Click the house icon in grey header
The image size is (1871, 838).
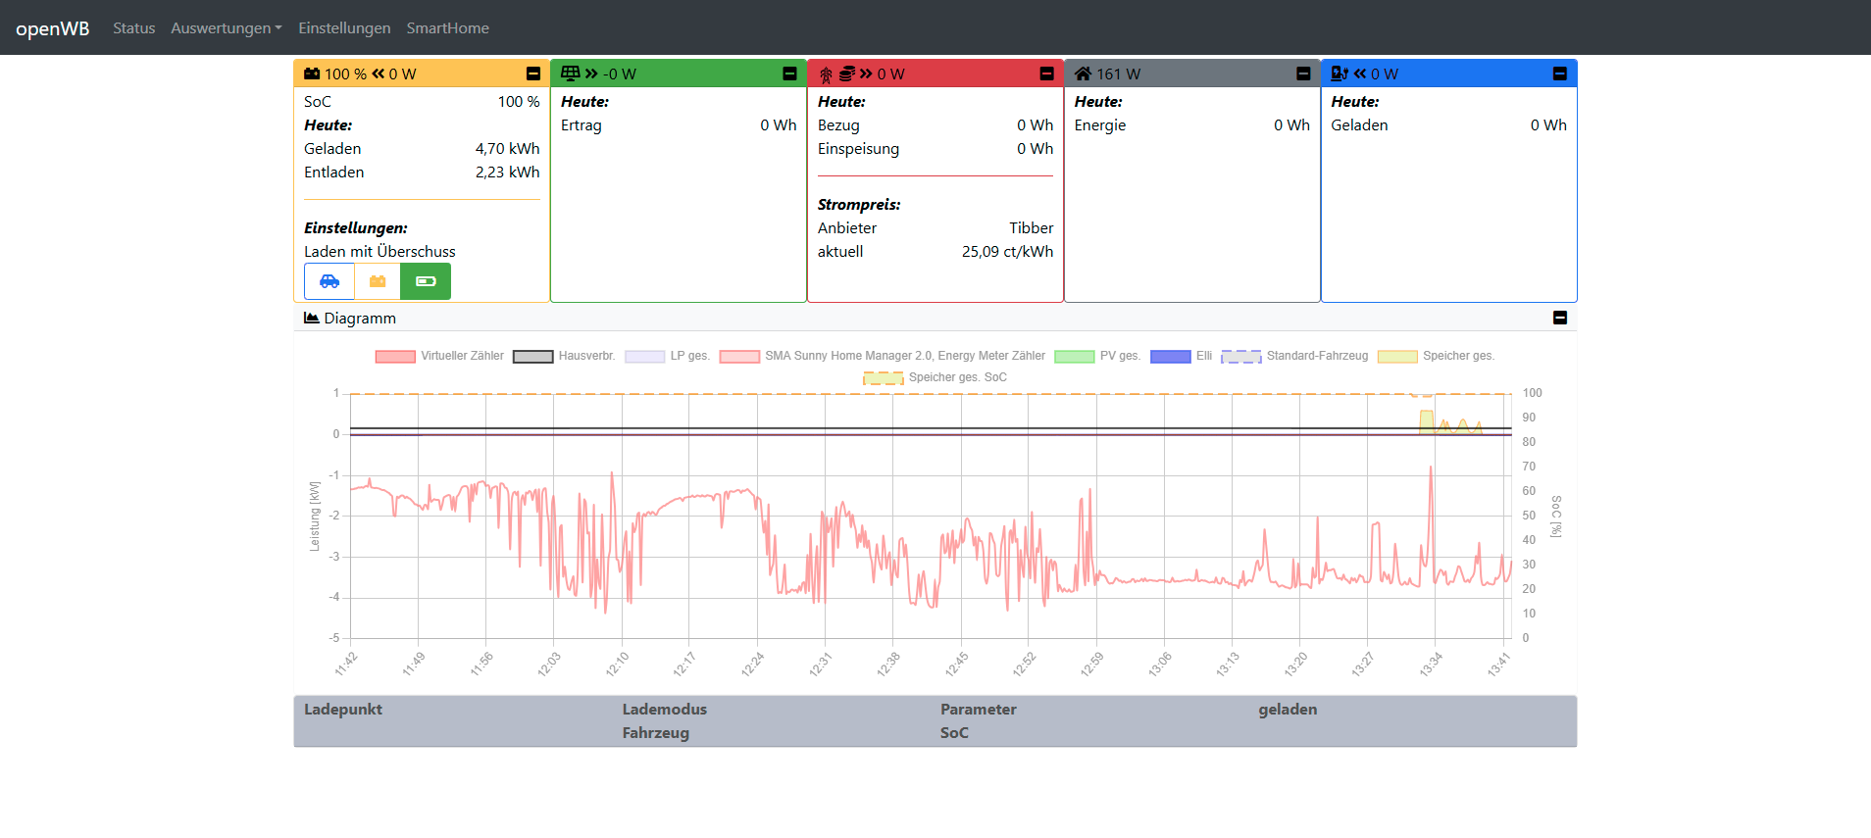1083,74
